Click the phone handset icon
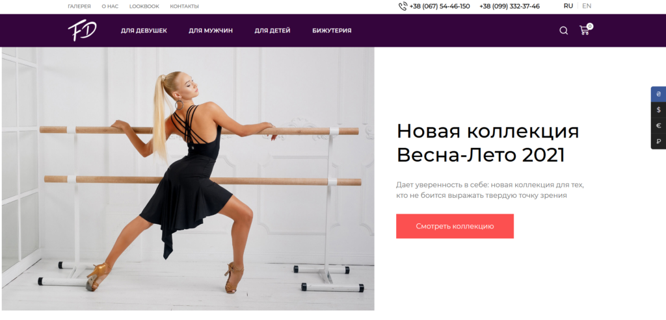This screenshot has height=320, width=666. 403,6
